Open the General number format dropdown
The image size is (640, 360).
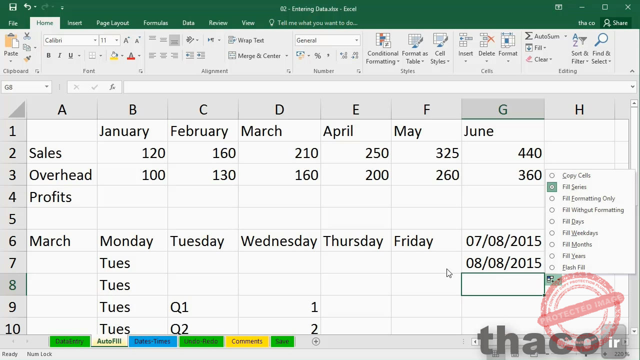point(356,40)
